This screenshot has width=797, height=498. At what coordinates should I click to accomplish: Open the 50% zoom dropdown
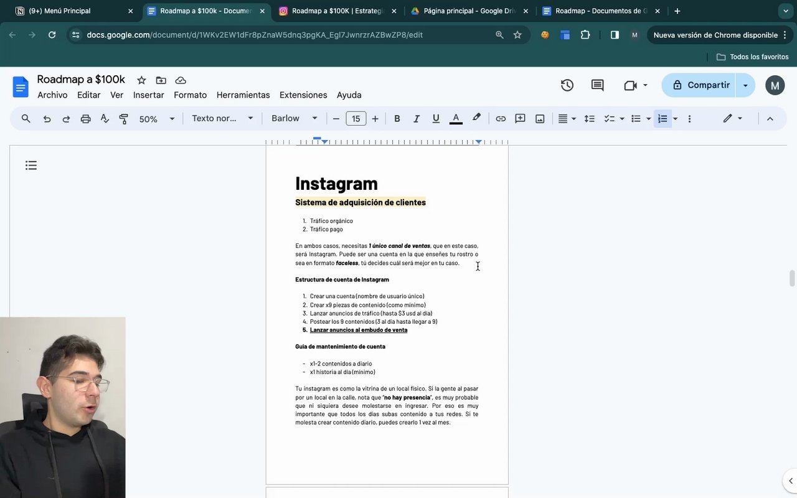(157, 118)
